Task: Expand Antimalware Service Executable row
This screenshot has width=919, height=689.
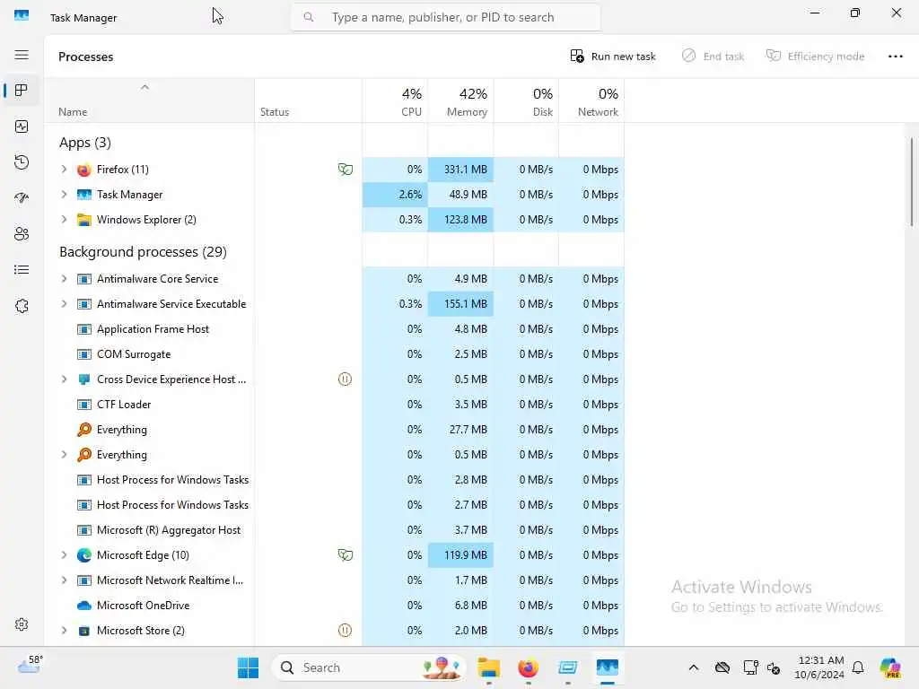Action: (x=64, y=304)
